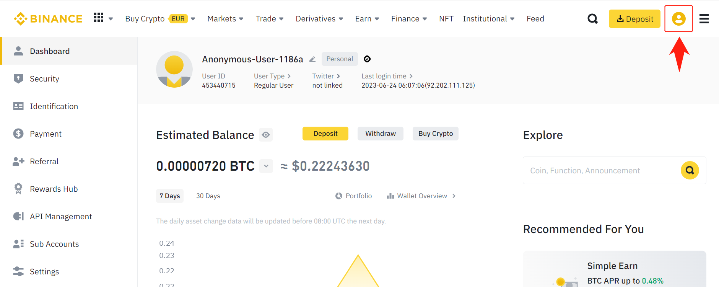Open the Last login time details
This screenshot has width=719, height=287.
point(387,76)
